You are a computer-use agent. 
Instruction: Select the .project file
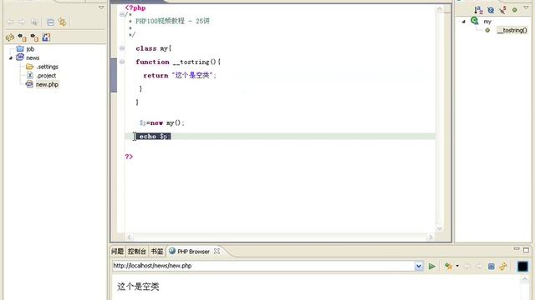(47, 76)
